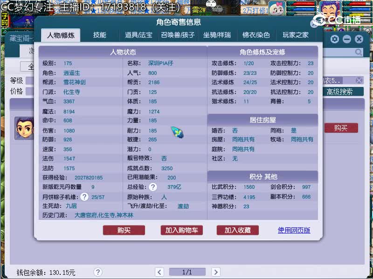Click the help icon beside wallet balance
Viewport: 373px width, 279px height.
pos(98,272)
